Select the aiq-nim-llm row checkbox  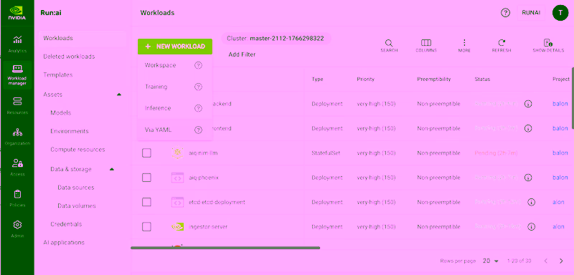[146, 153]
